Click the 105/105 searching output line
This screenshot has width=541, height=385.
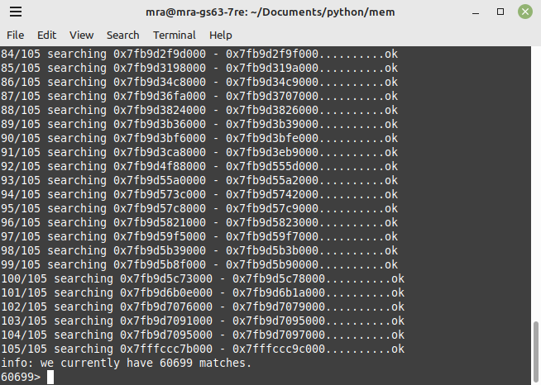[203, 349]
